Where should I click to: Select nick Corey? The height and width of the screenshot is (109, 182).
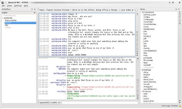pos(146,27)
